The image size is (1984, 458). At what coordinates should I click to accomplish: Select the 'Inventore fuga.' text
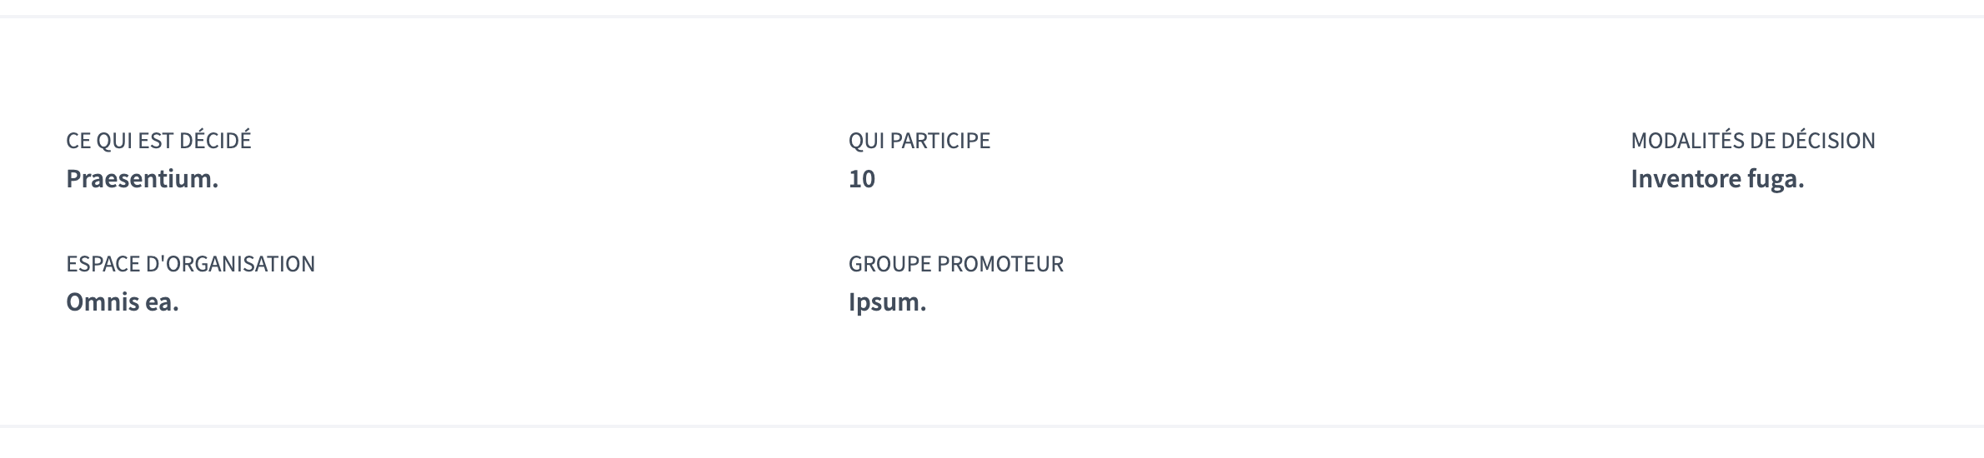click(x=1717, y=179)
